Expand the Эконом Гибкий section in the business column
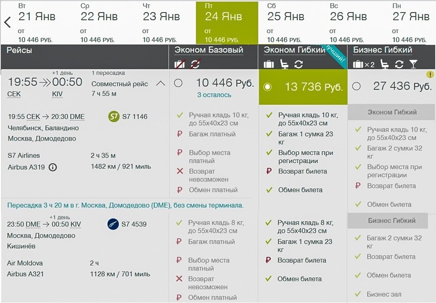436x303 pixels. point(392,112)
